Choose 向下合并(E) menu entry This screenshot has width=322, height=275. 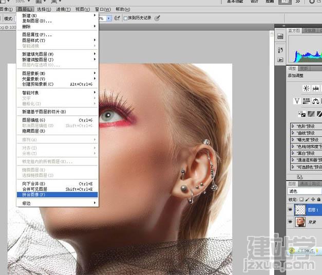point(57,184)
